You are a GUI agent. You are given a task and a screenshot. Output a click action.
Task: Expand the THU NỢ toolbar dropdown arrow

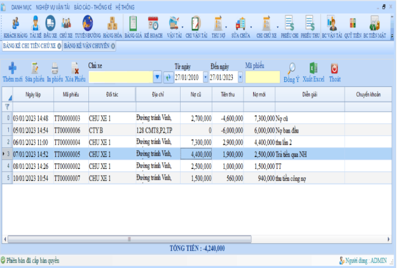(x=226, y=27)
